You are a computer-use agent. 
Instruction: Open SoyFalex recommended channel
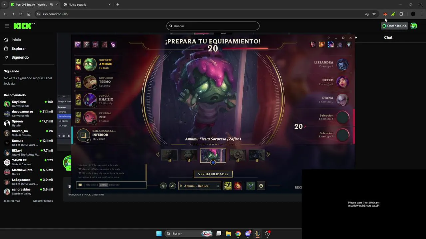28,104
